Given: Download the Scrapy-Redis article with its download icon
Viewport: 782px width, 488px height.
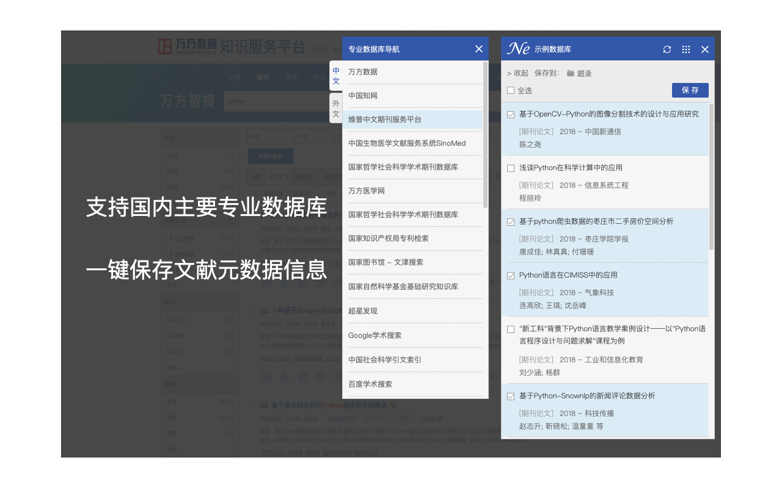Looking at the screenshot, I should [x=283, y=376].
